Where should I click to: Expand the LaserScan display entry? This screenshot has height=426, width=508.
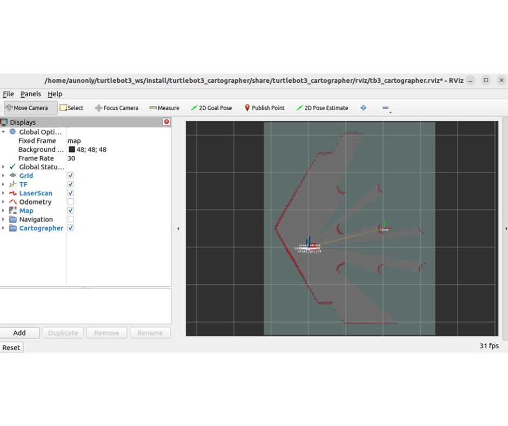point(3,193)
